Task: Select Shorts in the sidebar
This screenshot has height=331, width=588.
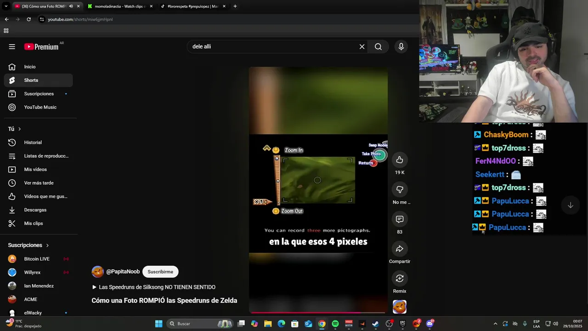Action: (39, 80)
